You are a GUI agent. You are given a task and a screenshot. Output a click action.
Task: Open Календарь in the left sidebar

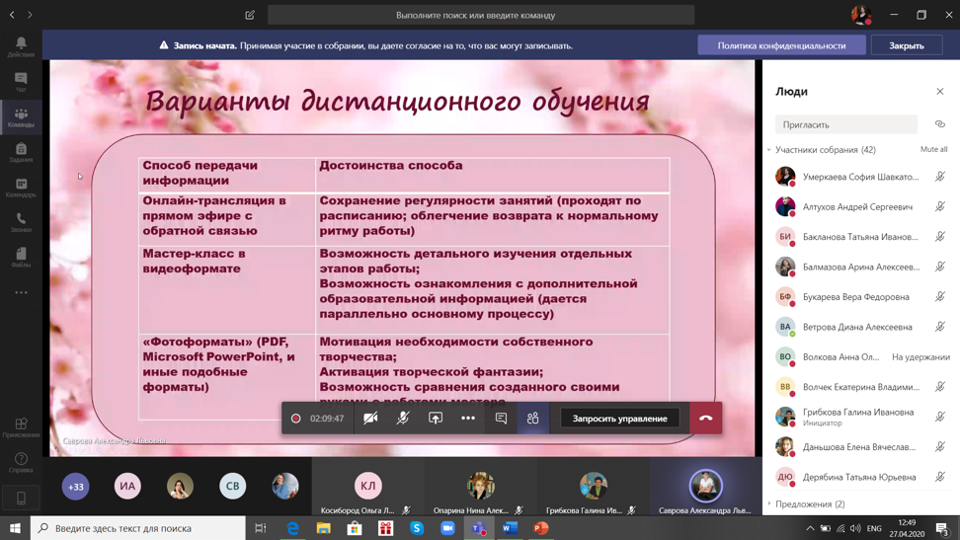[21, 188]
